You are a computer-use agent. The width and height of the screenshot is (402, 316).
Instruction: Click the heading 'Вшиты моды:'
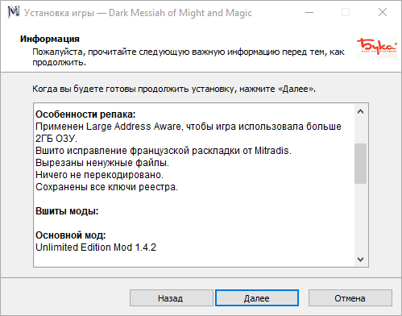tap(67, 211)
